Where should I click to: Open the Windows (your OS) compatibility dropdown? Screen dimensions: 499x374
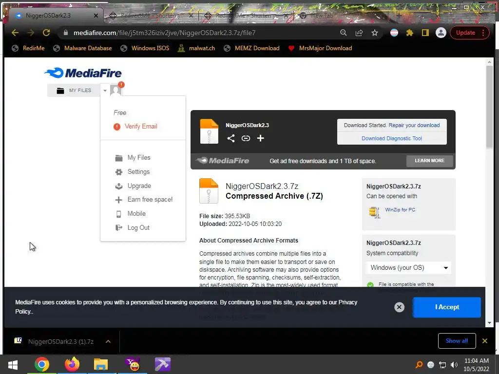(x=409, y=268)
